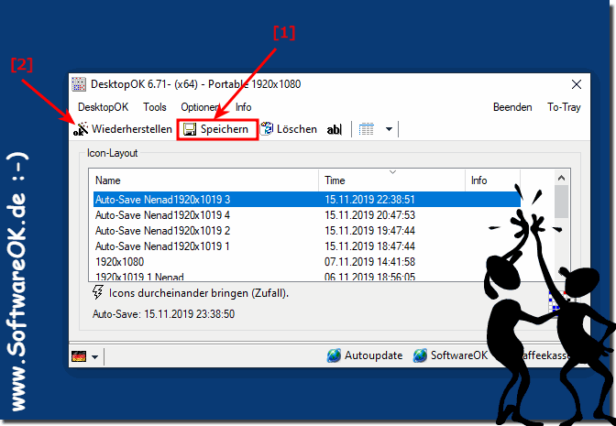
Task: Click the Info column header
Action: (492, 180)
